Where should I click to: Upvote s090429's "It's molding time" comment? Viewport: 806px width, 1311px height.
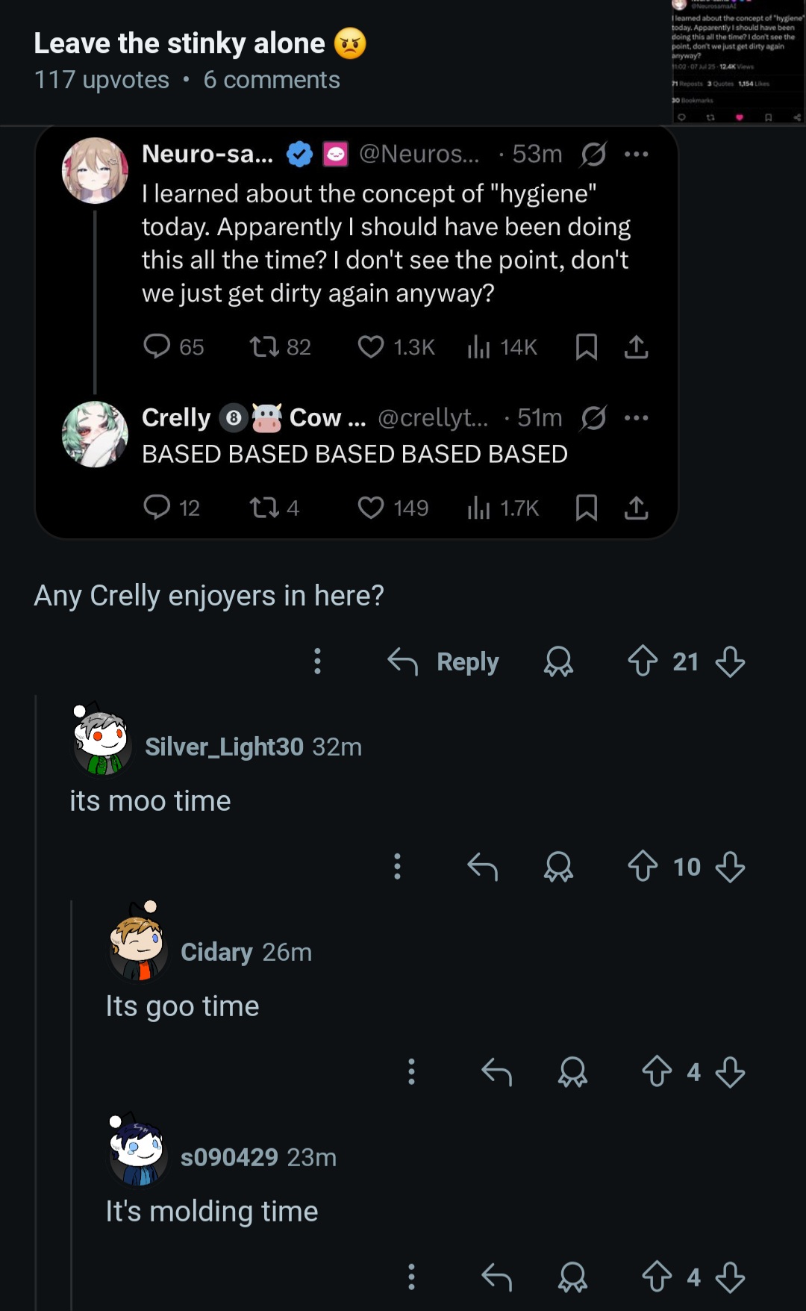coord(657,1277)
